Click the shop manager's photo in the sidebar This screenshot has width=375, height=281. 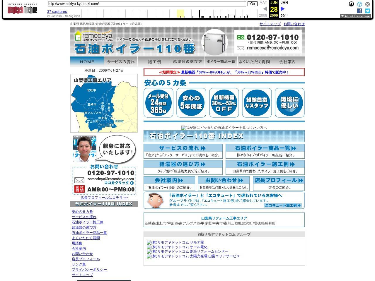84,149
